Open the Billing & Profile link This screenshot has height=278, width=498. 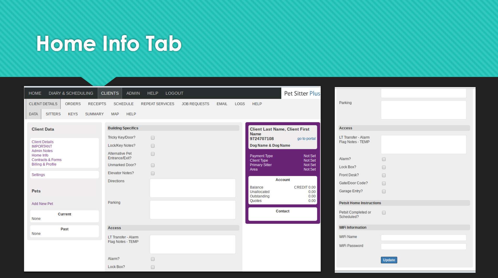tap(44, 164)
